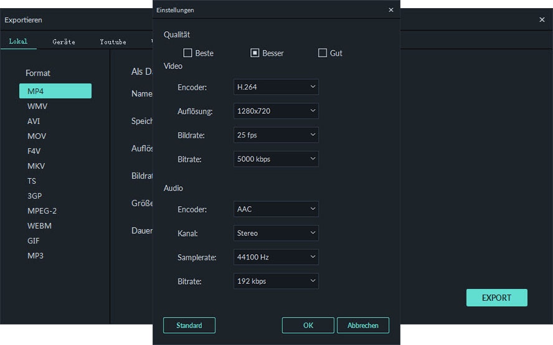The image size is (553, 345).
Task: Select MKV in the format list
Action: (36, 166)
